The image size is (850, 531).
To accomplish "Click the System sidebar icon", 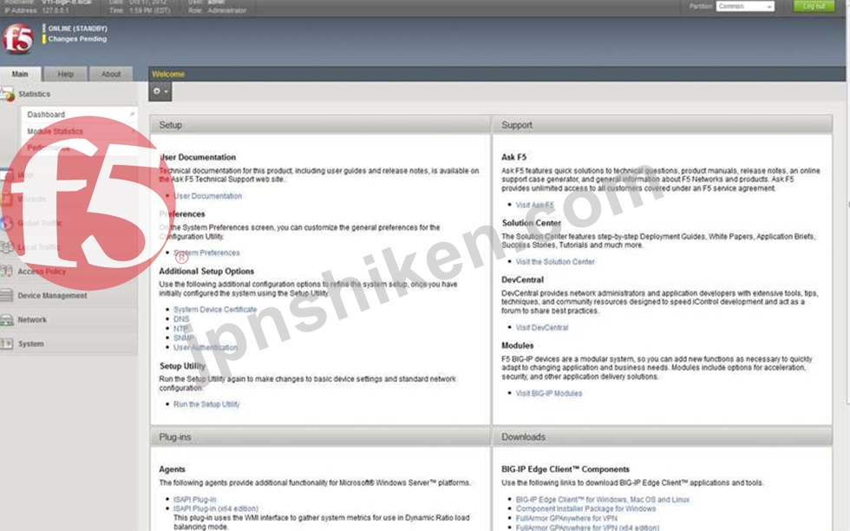I will pyautogui.click(x=7, y=344).
